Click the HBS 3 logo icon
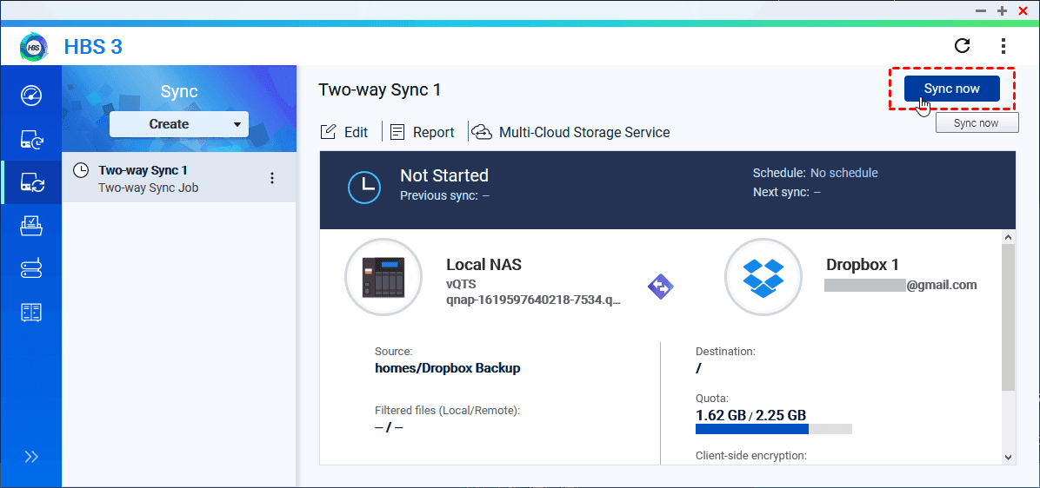This screenshot has height=488, width=1040. point(33,47)
